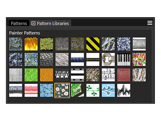Choose the black and white zipper pattern
This screenshot has width=161, height=121.
tap(62, 75)
